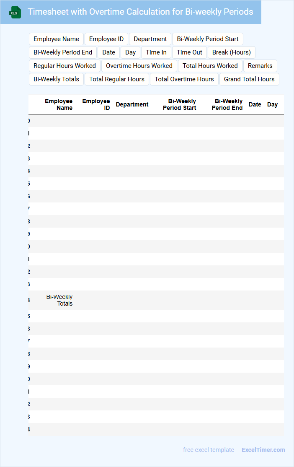Click the Employee Name tag
Image resolution: width=294 pixels, height=467 pixels.
click(x=56, y=39)
